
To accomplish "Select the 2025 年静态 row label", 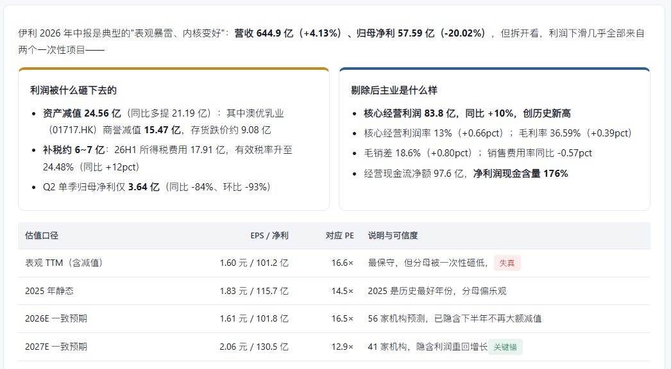I will [x=49, y=291].
